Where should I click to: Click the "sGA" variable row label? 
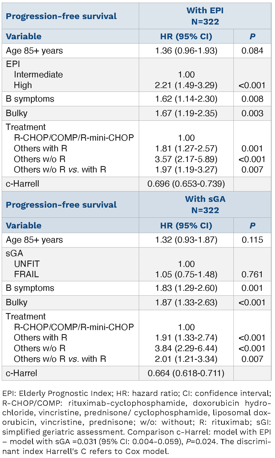pos(14,253)
